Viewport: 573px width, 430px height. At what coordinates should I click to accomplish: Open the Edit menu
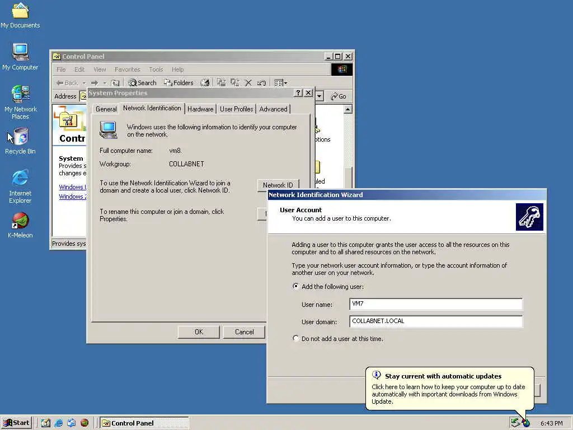[79, 69]
